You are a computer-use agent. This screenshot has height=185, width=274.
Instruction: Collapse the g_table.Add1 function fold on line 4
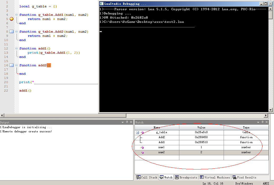pos(16,15)
